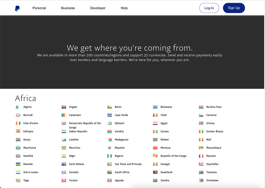Click the Log In button

(x=209, y=8)
